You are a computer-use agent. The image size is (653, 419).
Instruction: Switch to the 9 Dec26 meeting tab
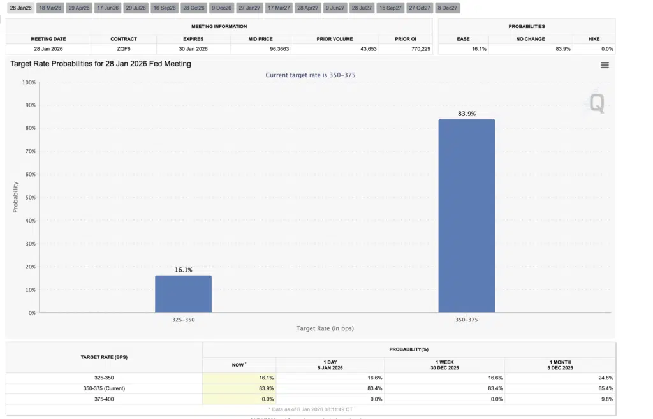[x=221, y=8]
